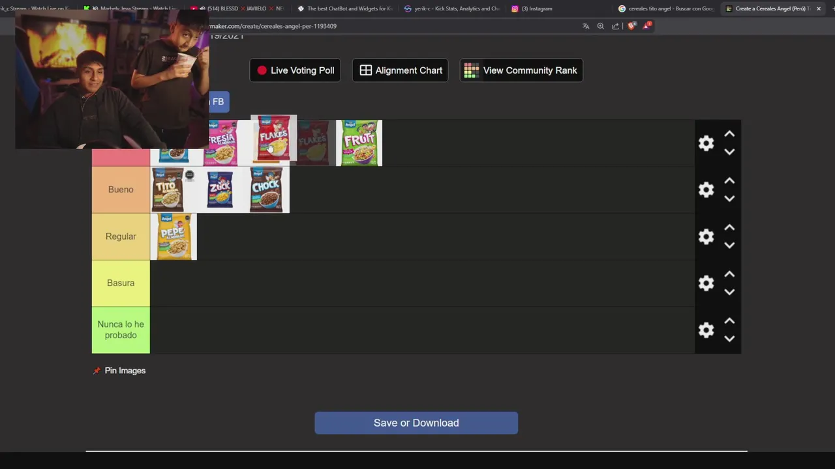Viewport: 835px width, 469px height.
Task: Click the translate page icon in address bar
Action: click(586, 26)
